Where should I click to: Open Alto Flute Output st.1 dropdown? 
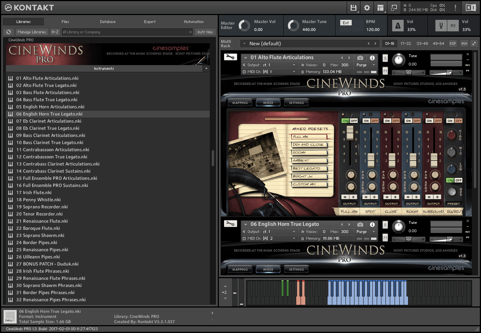(269, 65)
